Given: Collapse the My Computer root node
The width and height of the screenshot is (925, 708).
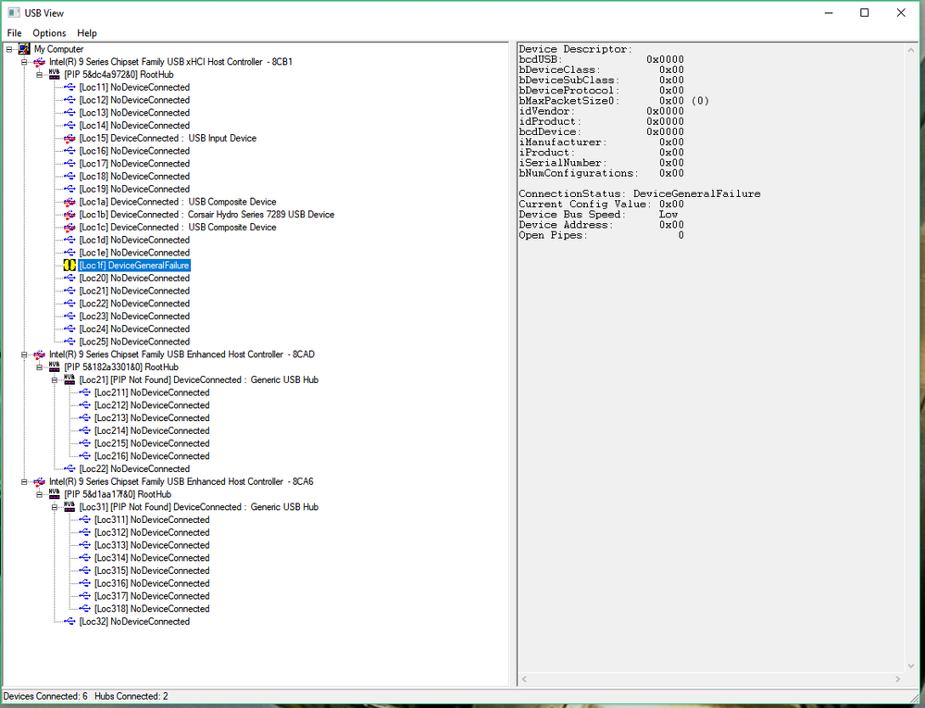Looking at the screenshot, I should pyautogui.click(x=9, y=49).
